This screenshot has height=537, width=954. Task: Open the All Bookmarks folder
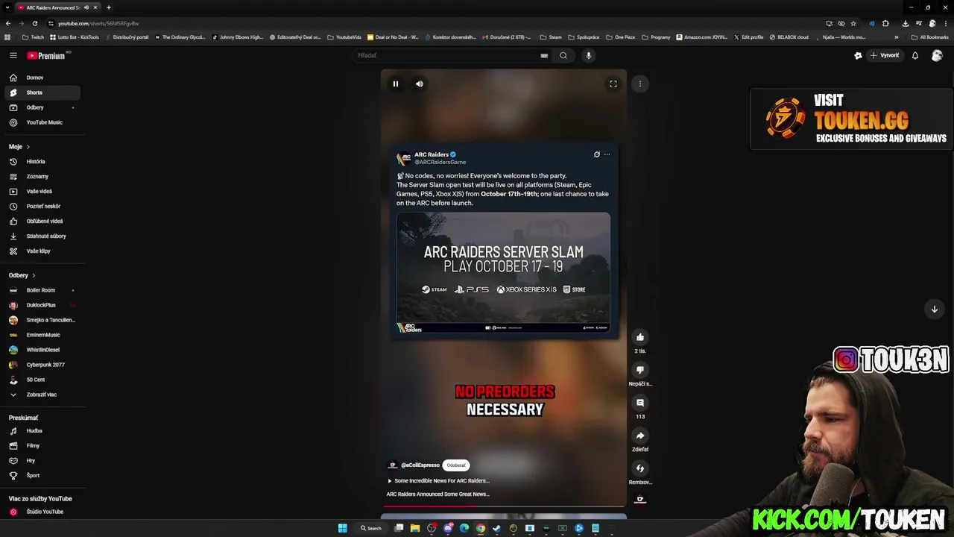(x=930, y=37)
